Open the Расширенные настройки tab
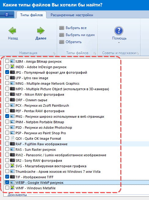The width and height of the screenshot is (149, 200). (72, 15)
